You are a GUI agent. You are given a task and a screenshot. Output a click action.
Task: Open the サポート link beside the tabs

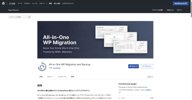(150, 77)
